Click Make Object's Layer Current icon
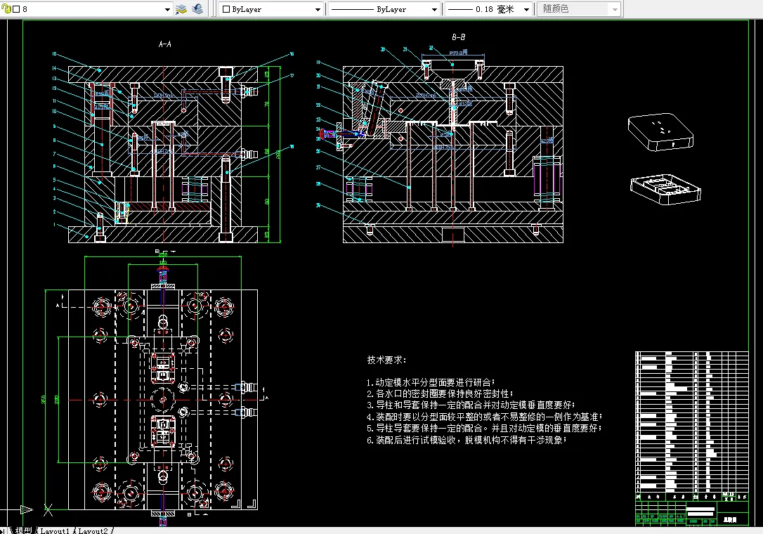The width and height of the screenshot is (763, 534). click(181, 8)
